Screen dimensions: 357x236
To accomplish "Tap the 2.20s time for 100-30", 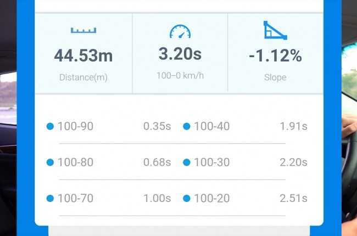I will [293, 162].
